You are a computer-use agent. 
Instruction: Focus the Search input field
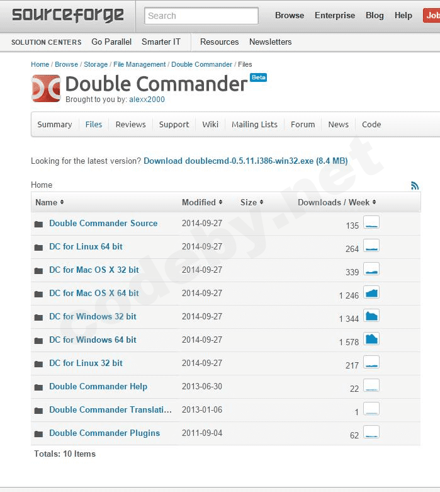[201, 16]
